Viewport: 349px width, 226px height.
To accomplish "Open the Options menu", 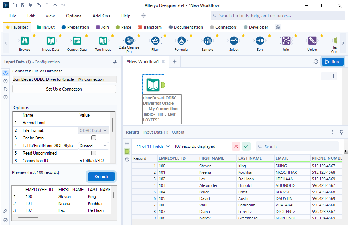I will pyautogui.click(x=73, y=16).
